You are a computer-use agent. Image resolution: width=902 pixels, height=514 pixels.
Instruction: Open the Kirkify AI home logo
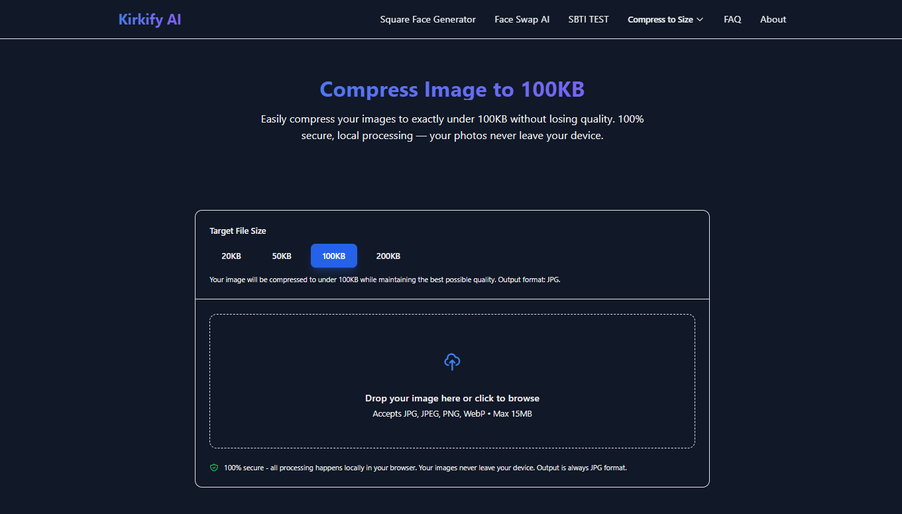(x=150, y=19)
